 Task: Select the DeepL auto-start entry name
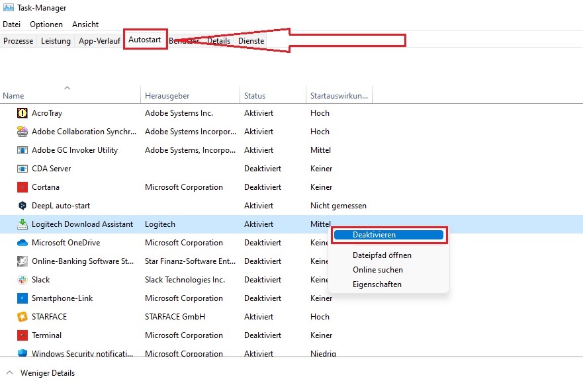[x=61, y=206]
